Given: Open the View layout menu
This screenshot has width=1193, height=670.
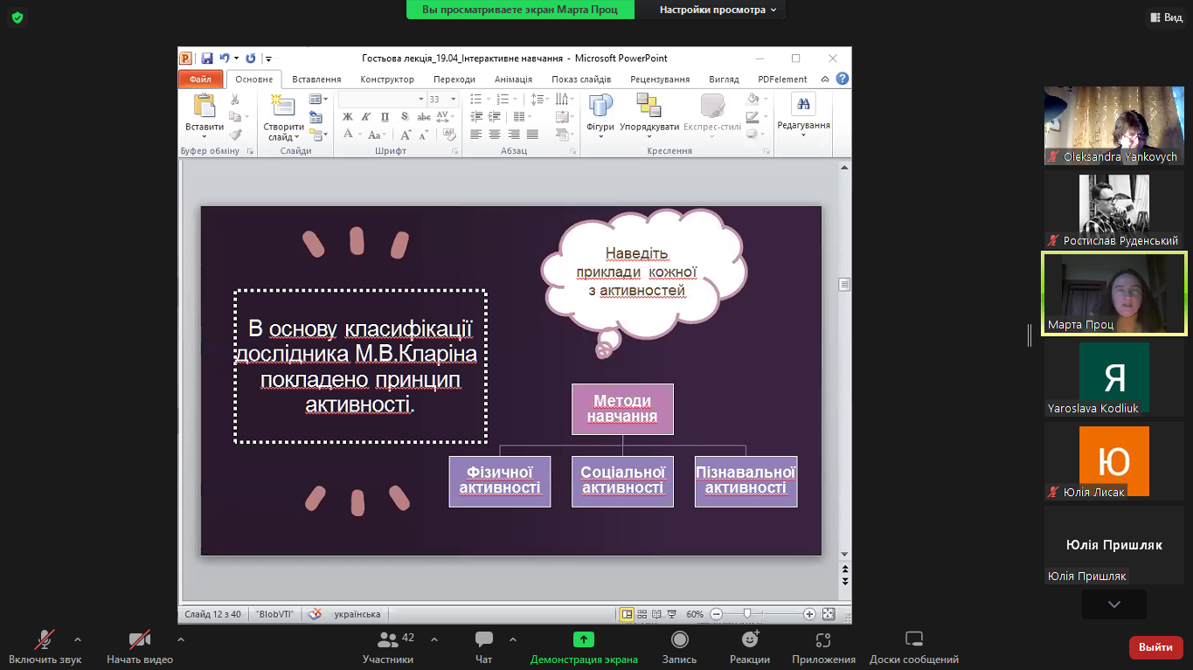Looking at the screenshot, I should [1164, 17].
